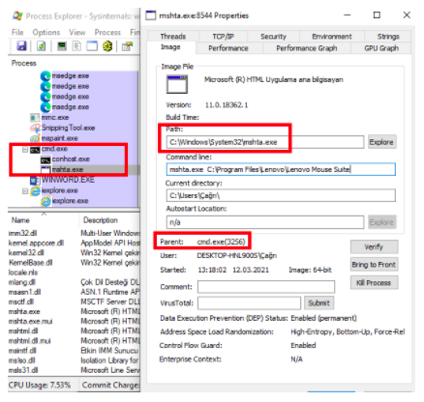Select the mmc.exe process
424x402 pixels.
tap(49, 117)
